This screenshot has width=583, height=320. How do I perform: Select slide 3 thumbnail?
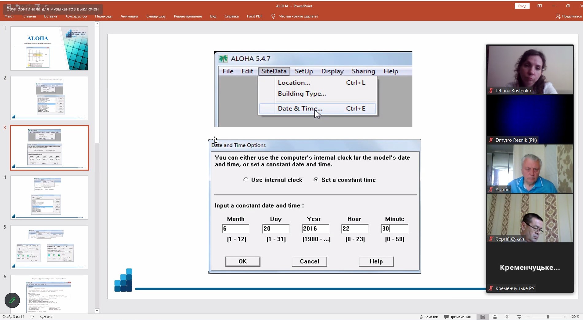coord(49,148)
